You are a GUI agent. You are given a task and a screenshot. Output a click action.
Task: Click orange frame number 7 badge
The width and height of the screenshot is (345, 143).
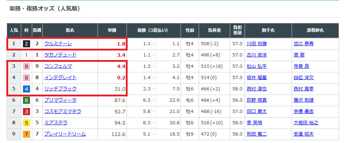click(26, 134)
